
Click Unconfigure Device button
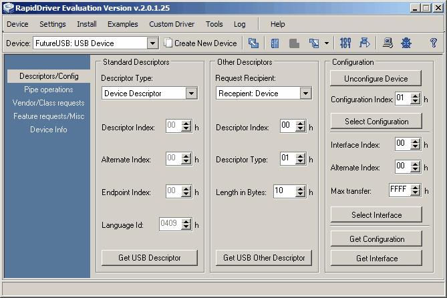(376, 79)
